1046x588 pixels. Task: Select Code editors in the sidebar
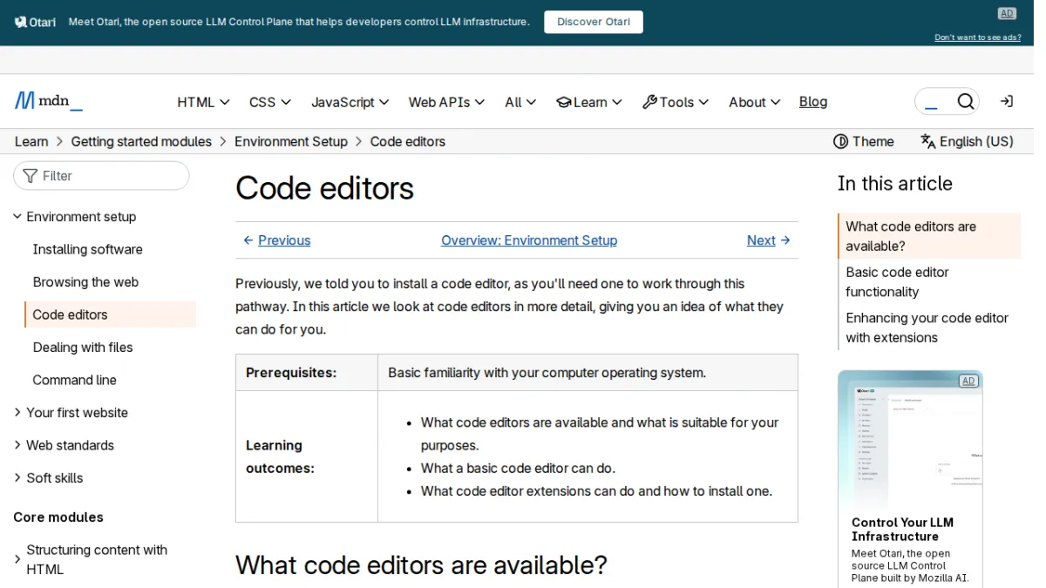pyautogui.click(x=111, y=314)
